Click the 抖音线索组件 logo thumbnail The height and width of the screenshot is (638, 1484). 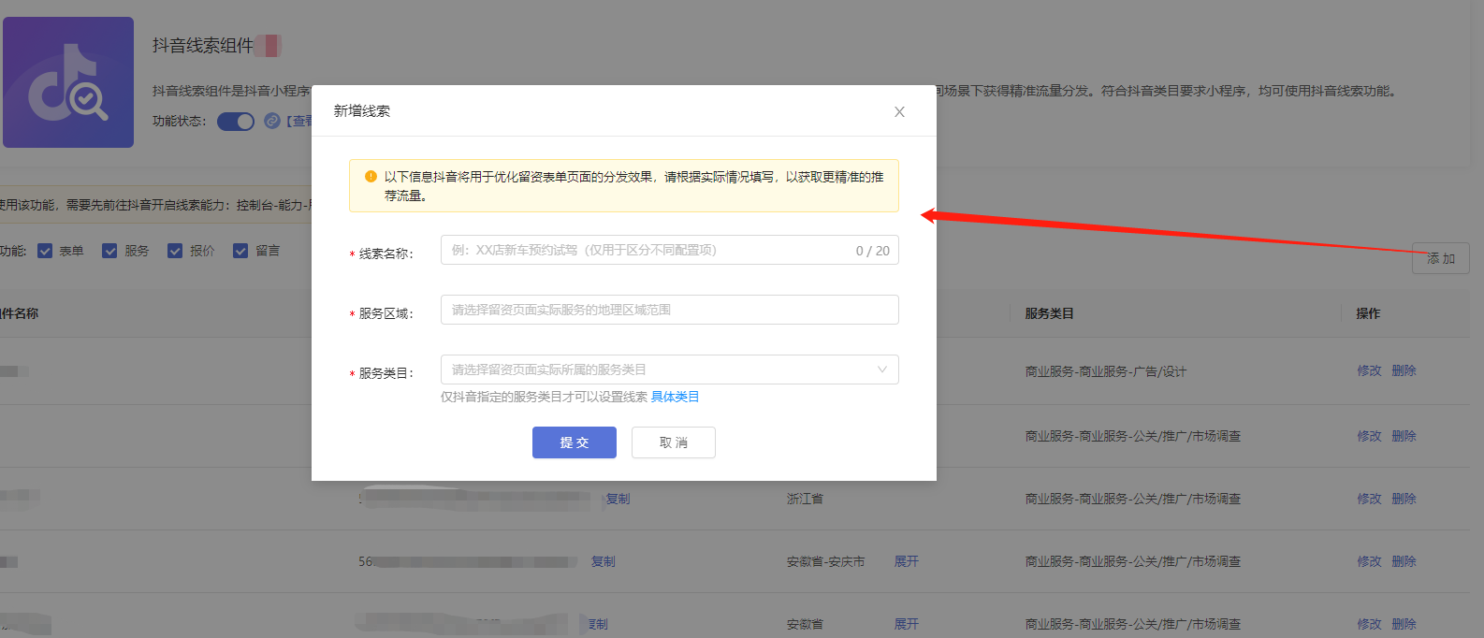coord(68,82)
